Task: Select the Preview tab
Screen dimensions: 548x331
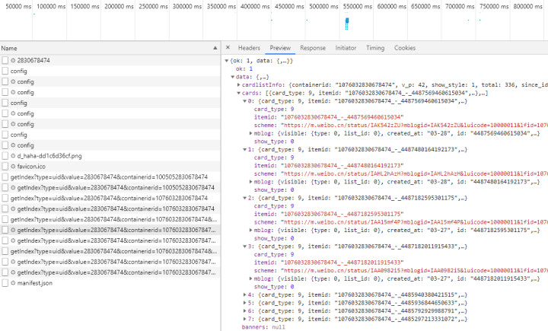Action: [x=280, y=48]
